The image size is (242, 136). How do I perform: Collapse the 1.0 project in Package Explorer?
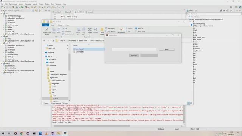2,14
